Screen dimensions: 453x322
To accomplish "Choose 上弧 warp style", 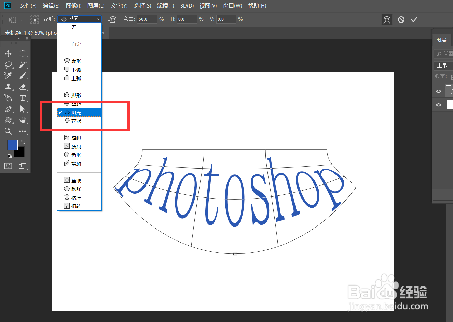I will (x=80, y=78).
